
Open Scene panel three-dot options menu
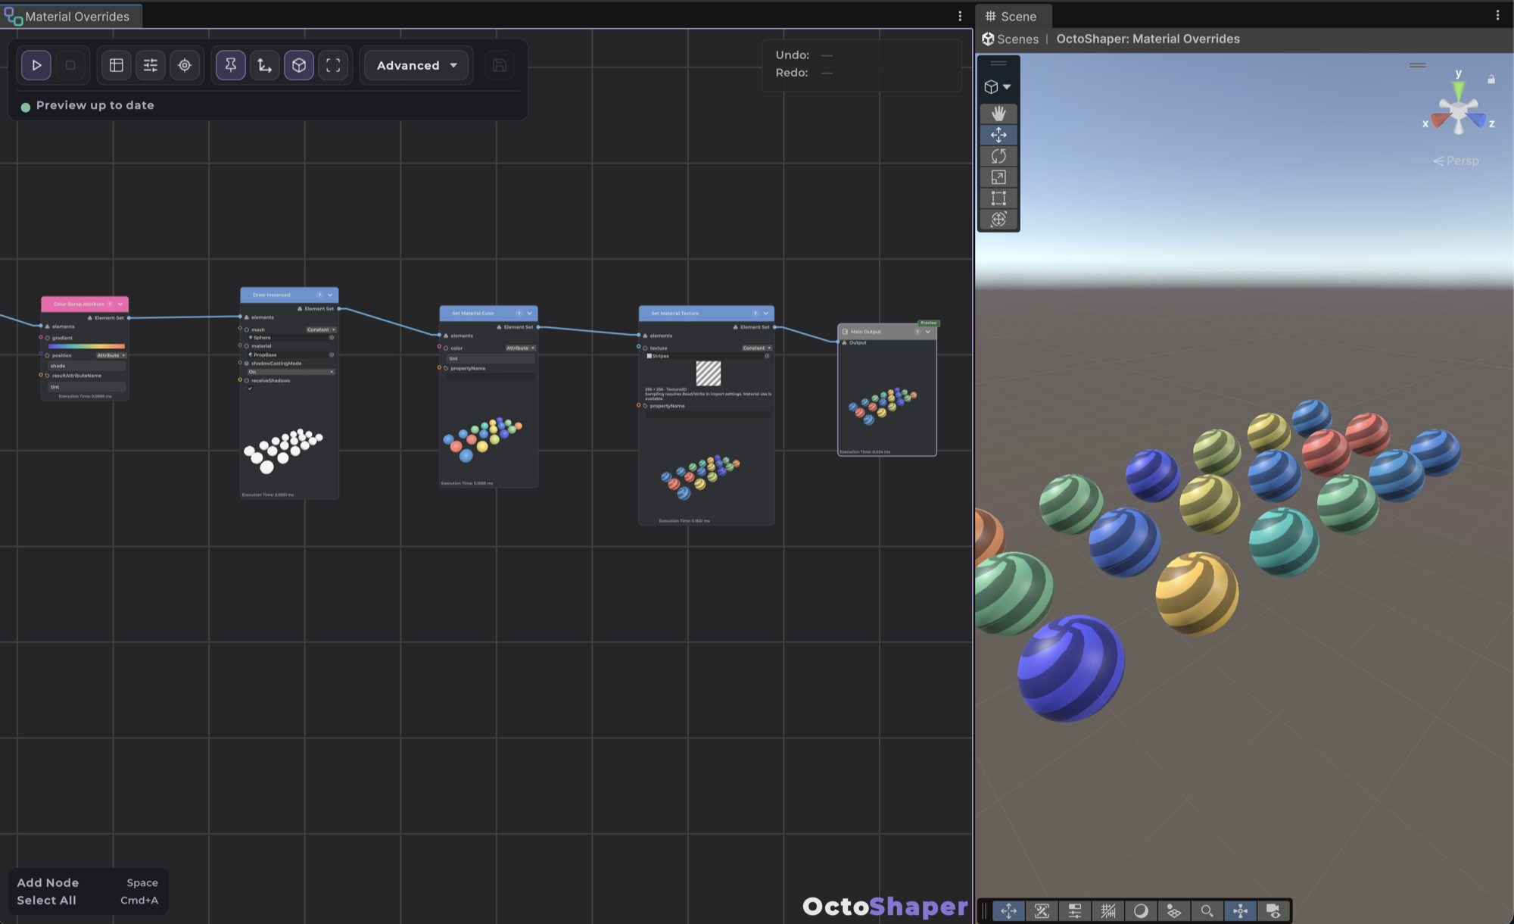1497,15
